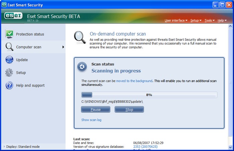Click the Setup gear icon
Image resolution: width=234 pixels, height=151 pixels.
coord(9,73)
